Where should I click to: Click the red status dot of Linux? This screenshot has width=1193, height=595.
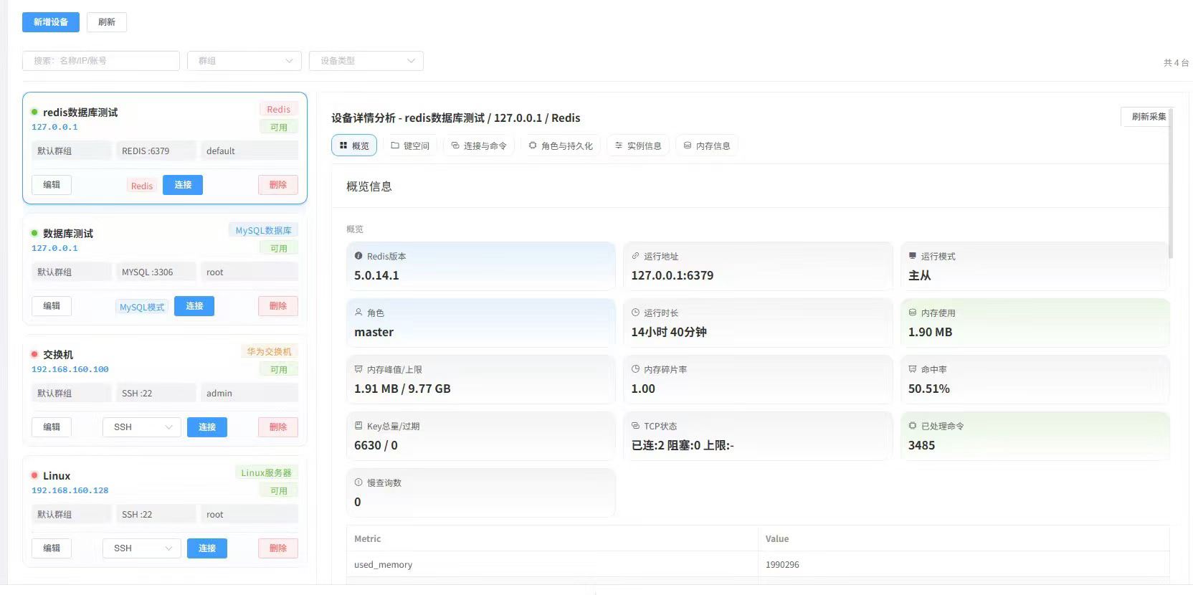(34, 475)
